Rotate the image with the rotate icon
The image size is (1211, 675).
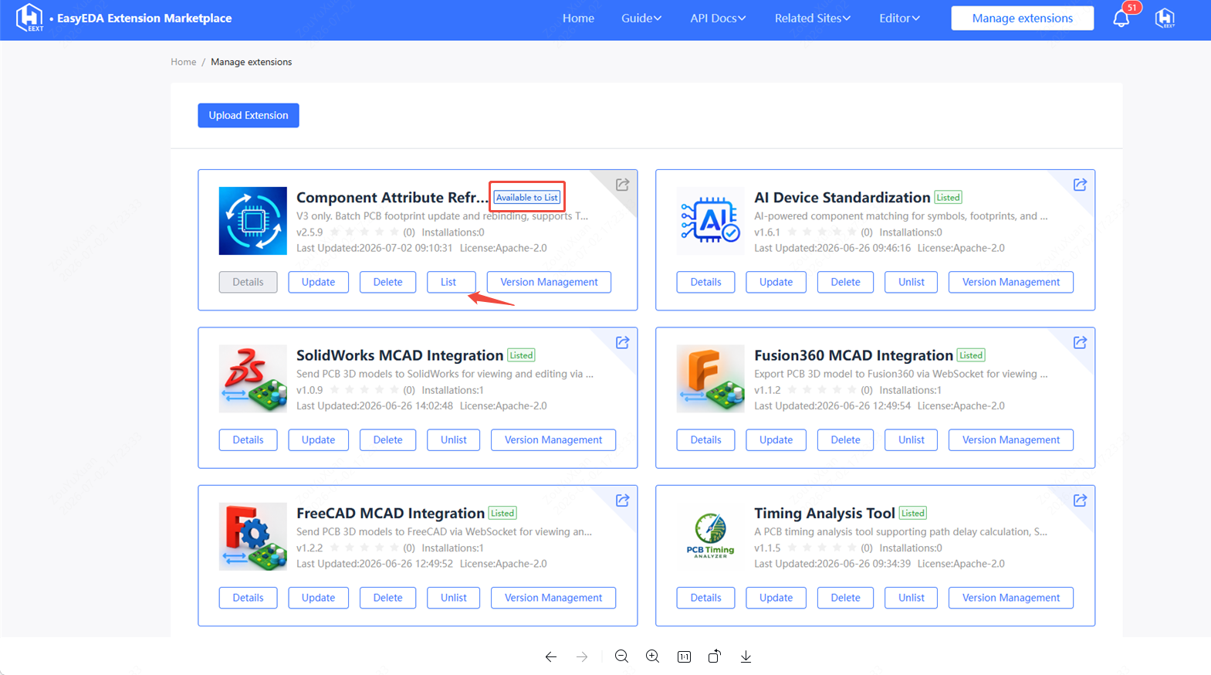(x=715, y=656)
